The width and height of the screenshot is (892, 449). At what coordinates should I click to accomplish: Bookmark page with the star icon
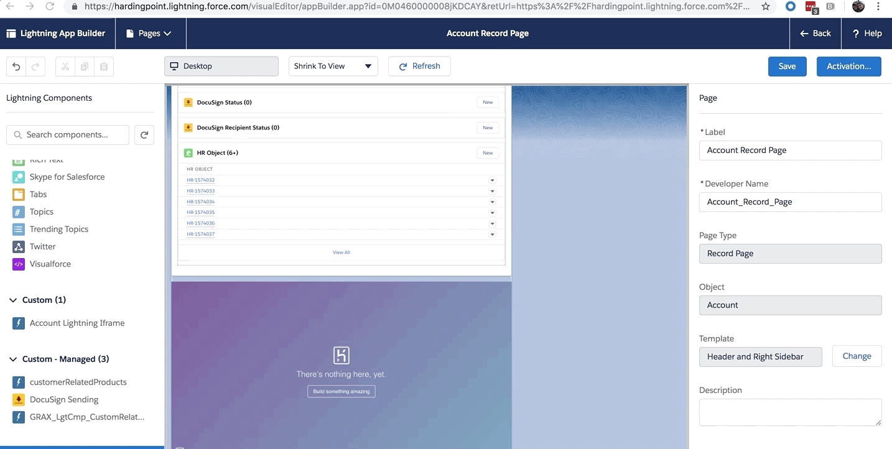point(765,7)
